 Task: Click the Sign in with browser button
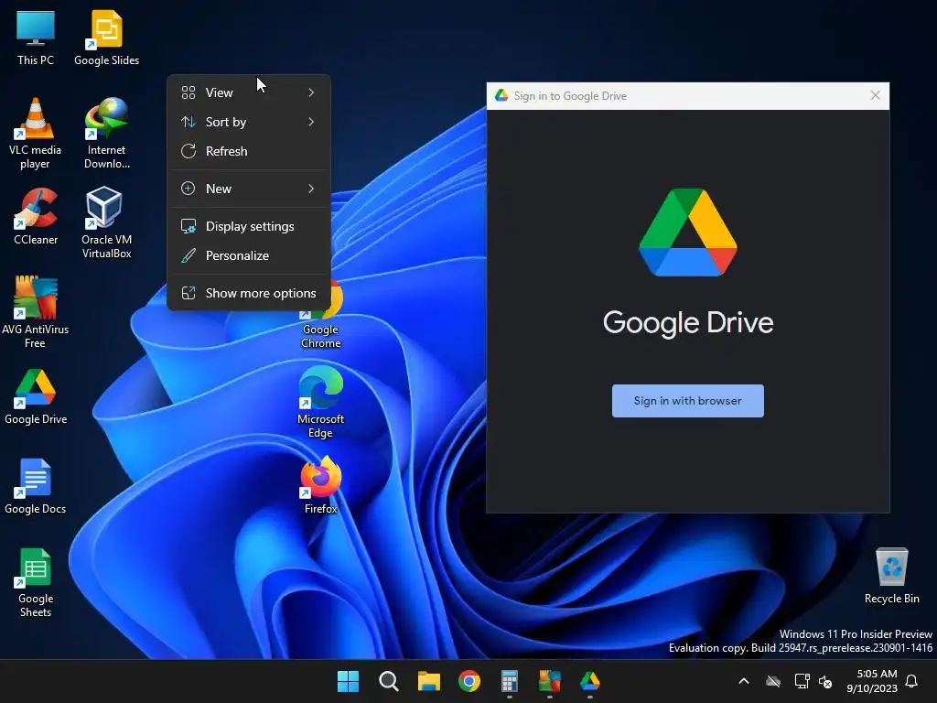click(688, 401)
